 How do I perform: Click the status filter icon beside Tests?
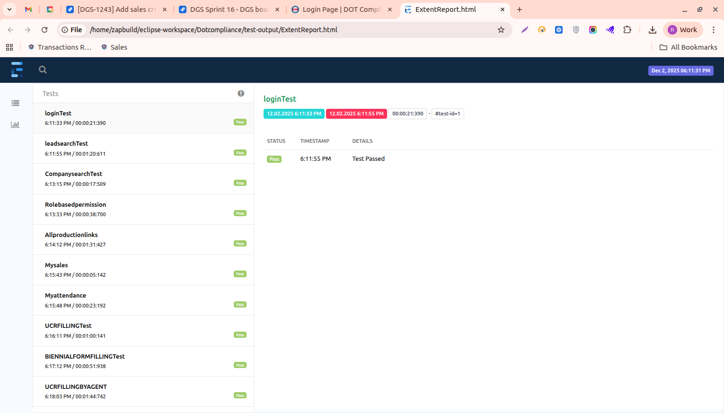(x=241, y=94)
